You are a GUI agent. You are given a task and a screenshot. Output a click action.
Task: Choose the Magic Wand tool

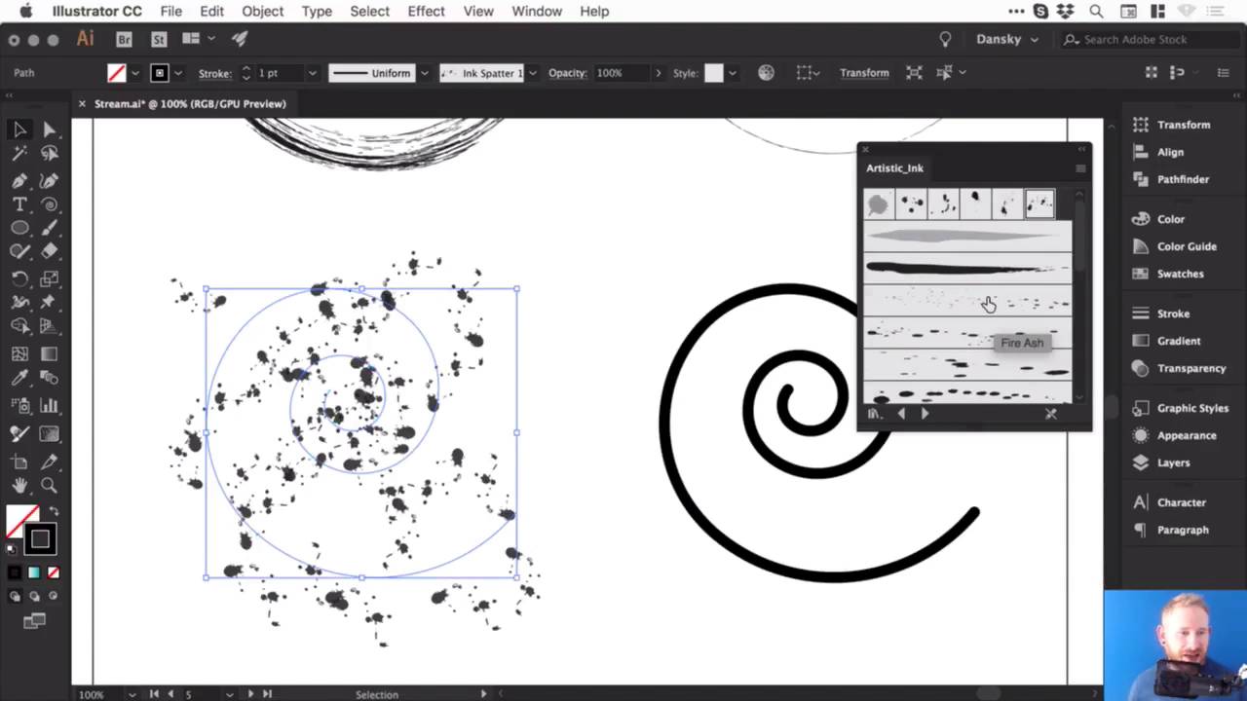coord(19,154)
